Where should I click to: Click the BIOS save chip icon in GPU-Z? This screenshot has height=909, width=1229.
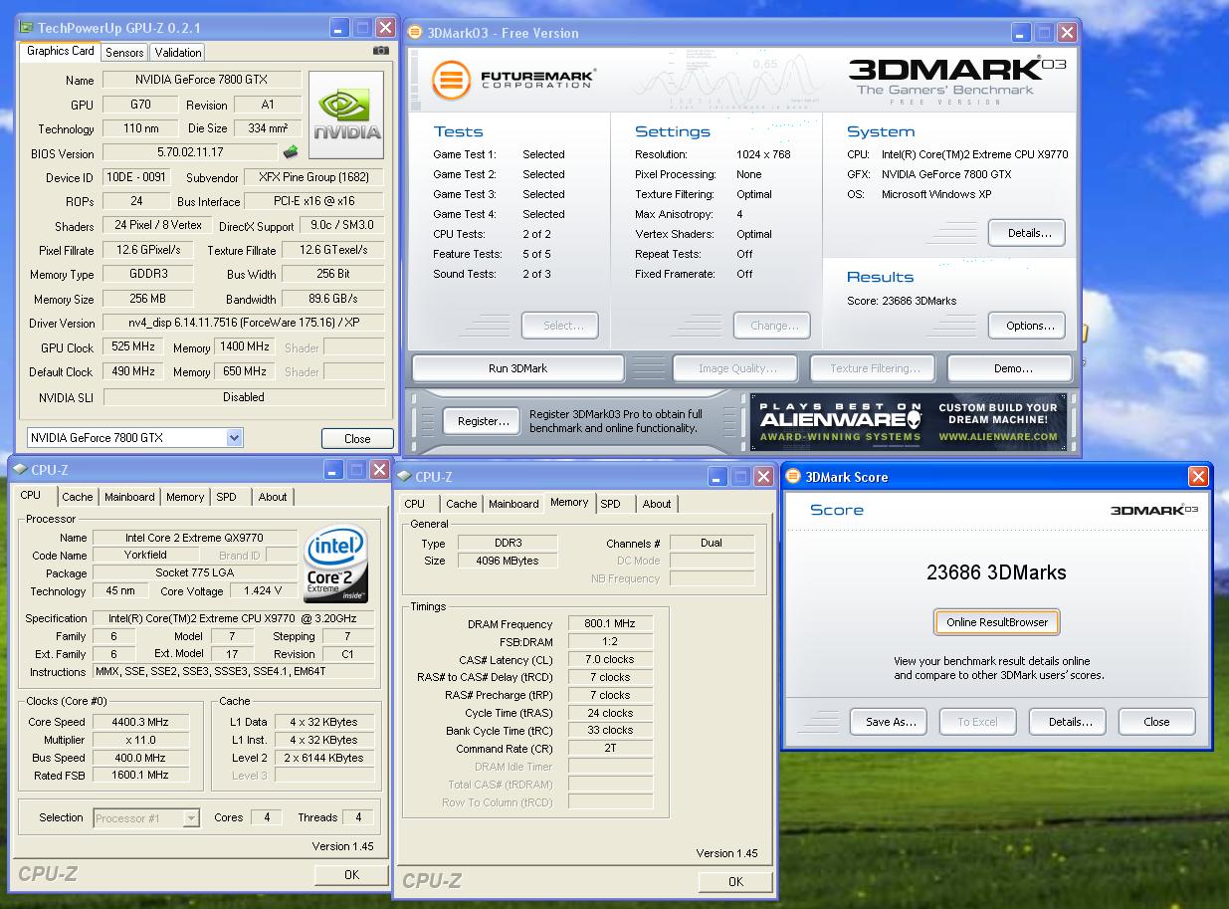[x=291, y=153]
